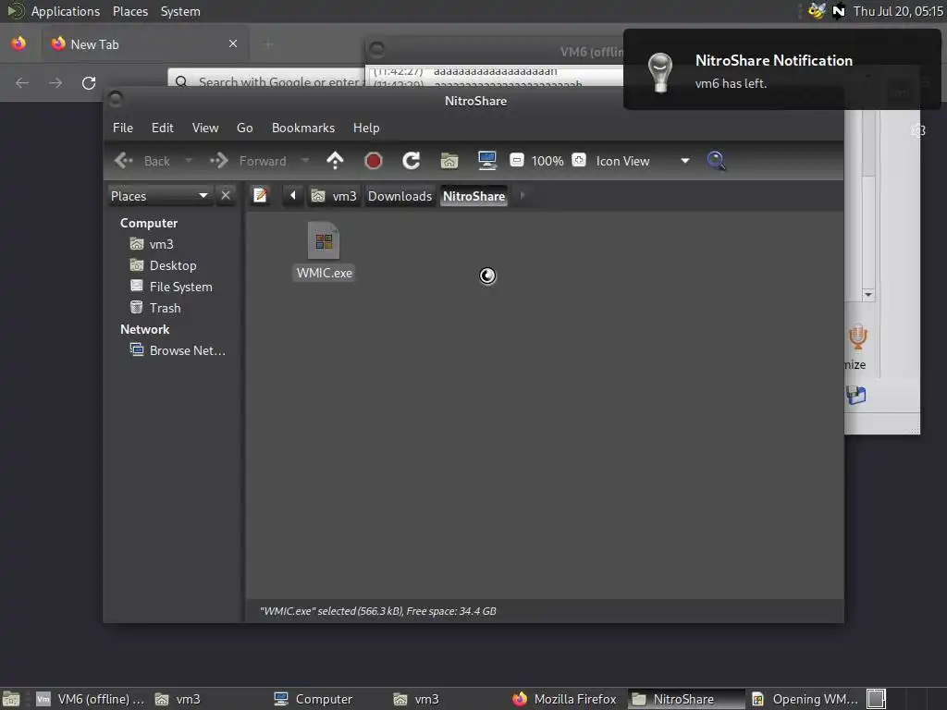Viewport: 947px width, 710px height.
Task: Navigate to vm3 path button
Action: point(335,196)
